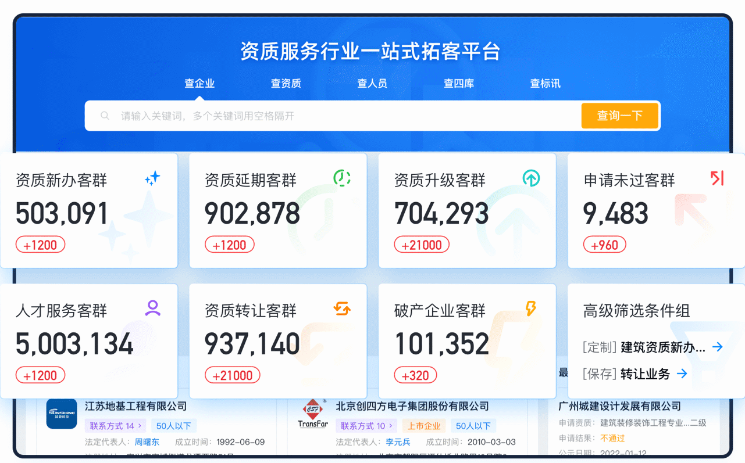Viewport: 745px width, 463px height.
Task: Open the 查四库 tab
Action: point(459,84)
